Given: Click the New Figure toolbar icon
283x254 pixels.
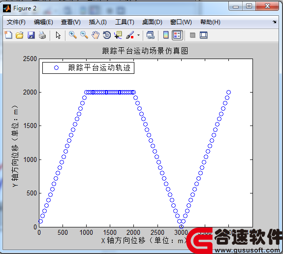Looking at the screenshot, I should 8,35.
